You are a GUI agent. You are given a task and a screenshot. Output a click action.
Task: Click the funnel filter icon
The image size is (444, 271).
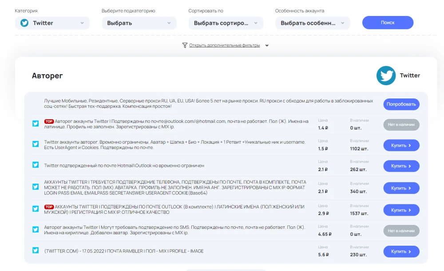click(x=185, y=45)
